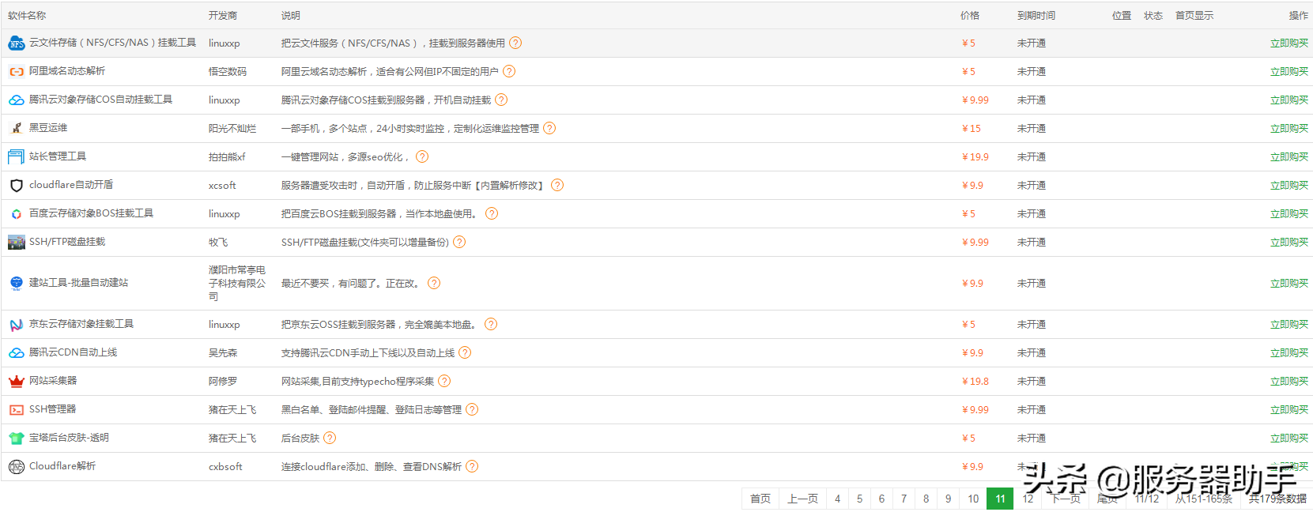Click the SSH管理器 terminal icon
Screen dimensions: 1313x512
(17, 410)
